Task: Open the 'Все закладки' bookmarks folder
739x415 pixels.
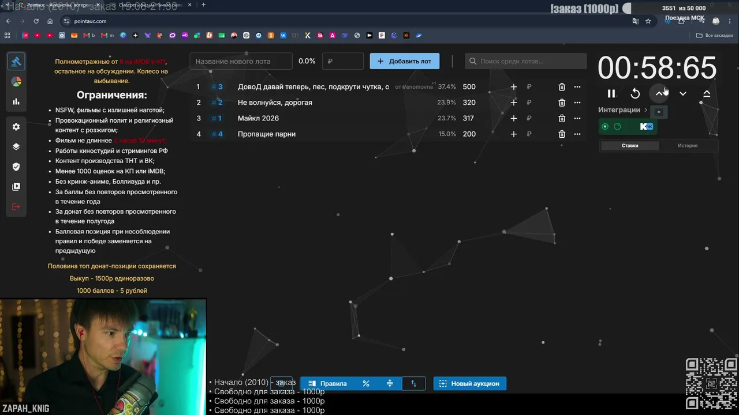Action: point(715,35)
